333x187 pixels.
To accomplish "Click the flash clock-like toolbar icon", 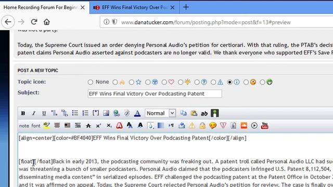I will 127,113.
